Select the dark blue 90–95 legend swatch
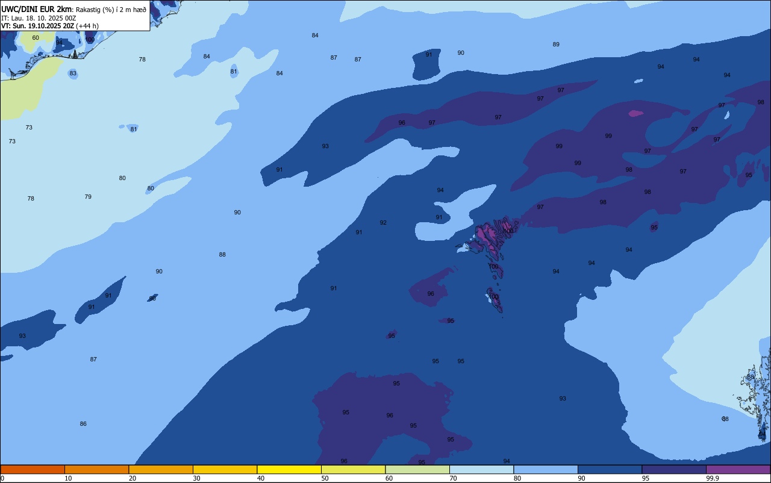The image size is (771, 483). click(610, 469)
